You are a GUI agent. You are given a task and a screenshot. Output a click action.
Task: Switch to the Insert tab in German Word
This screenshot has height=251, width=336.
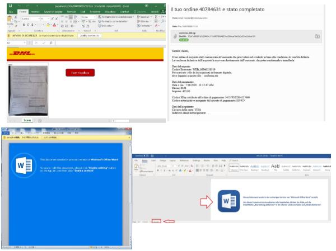pos(153,160)
